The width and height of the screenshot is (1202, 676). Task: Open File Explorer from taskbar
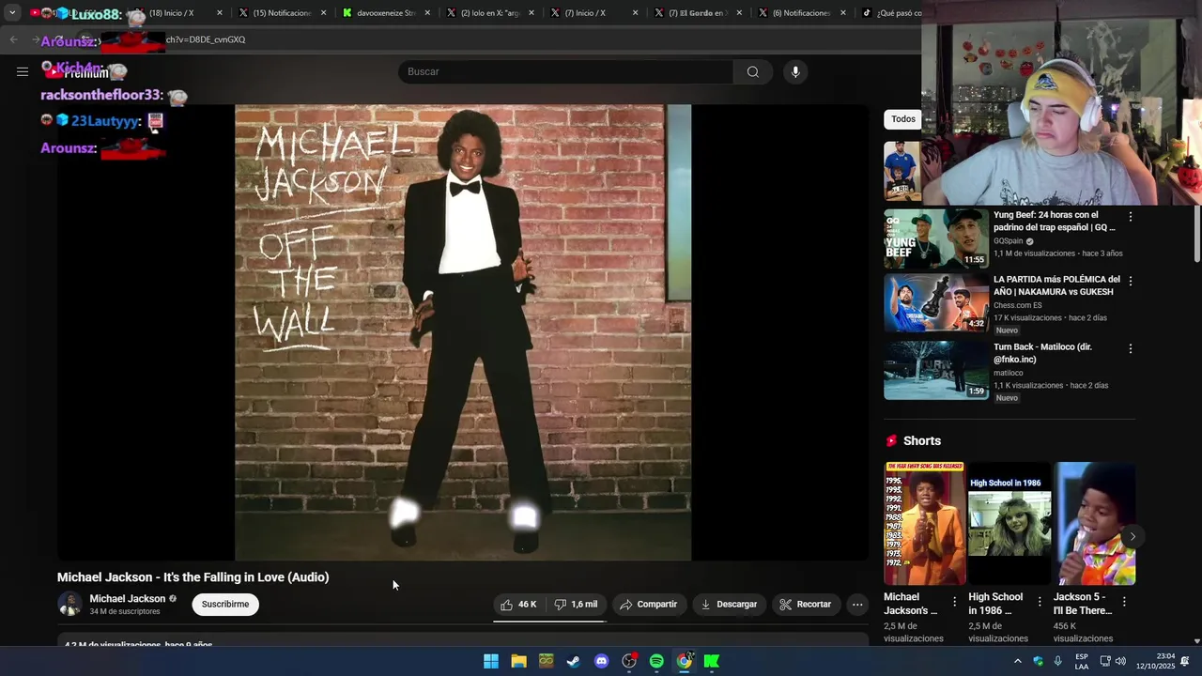tap(518, 661)
